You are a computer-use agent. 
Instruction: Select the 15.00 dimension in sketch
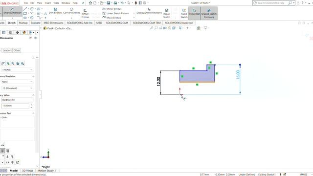(238, 75)
